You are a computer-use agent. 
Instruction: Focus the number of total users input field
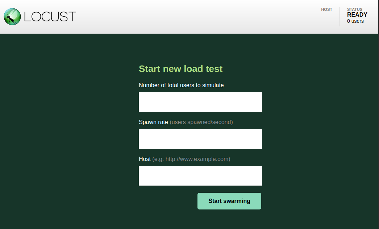[200, 102]
